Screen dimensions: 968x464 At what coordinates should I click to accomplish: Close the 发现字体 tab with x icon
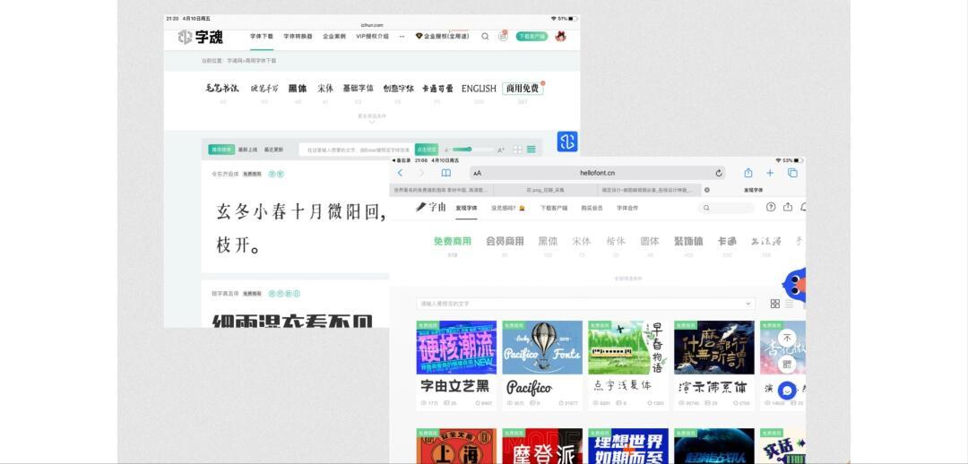707,190
